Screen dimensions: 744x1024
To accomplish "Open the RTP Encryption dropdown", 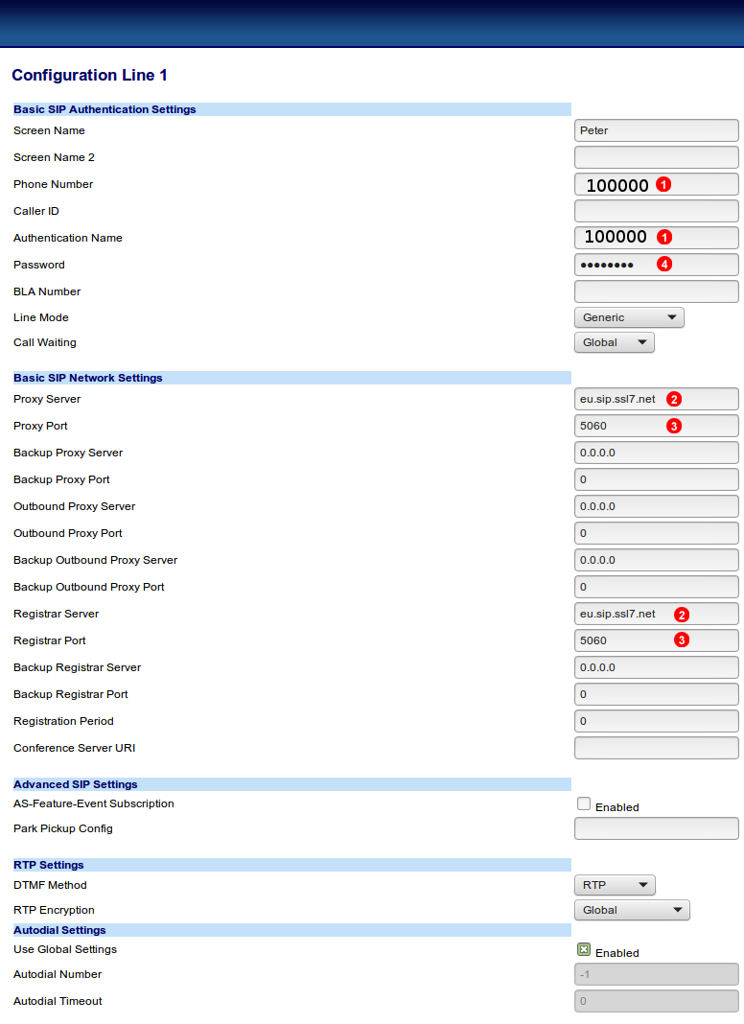I will pos(631,910).
